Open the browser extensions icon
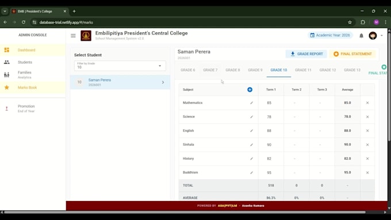Screen dimensions: 391x220 tap(363, 22)
